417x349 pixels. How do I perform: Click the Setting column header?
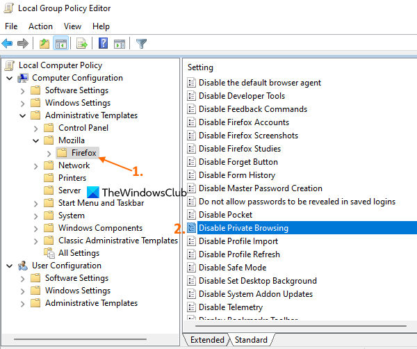200,67
